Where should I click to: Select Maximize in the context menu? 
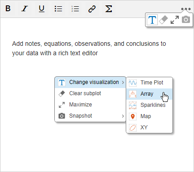[90, 105]
